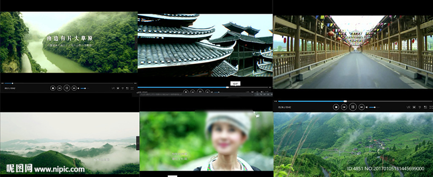Click the 00:11 / 03:42 time display
The width and height of the screenshot is (433, 177).
click(10, 88)
